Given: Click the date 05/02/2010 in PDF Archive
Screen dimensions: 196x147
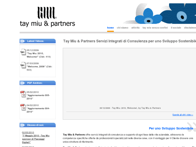Looking at the screenshot, I should pyautogui.click(x=33, y=92).
